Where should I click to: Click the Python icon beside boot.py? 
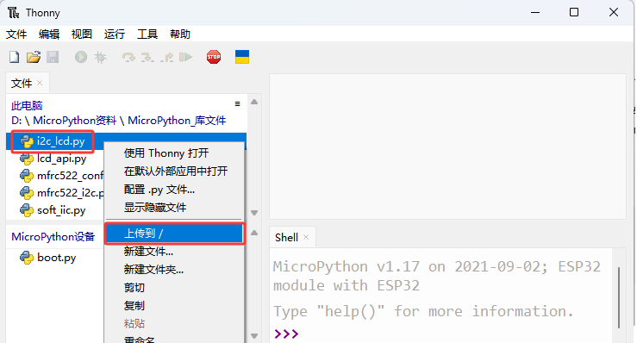[x=27, y=258]
